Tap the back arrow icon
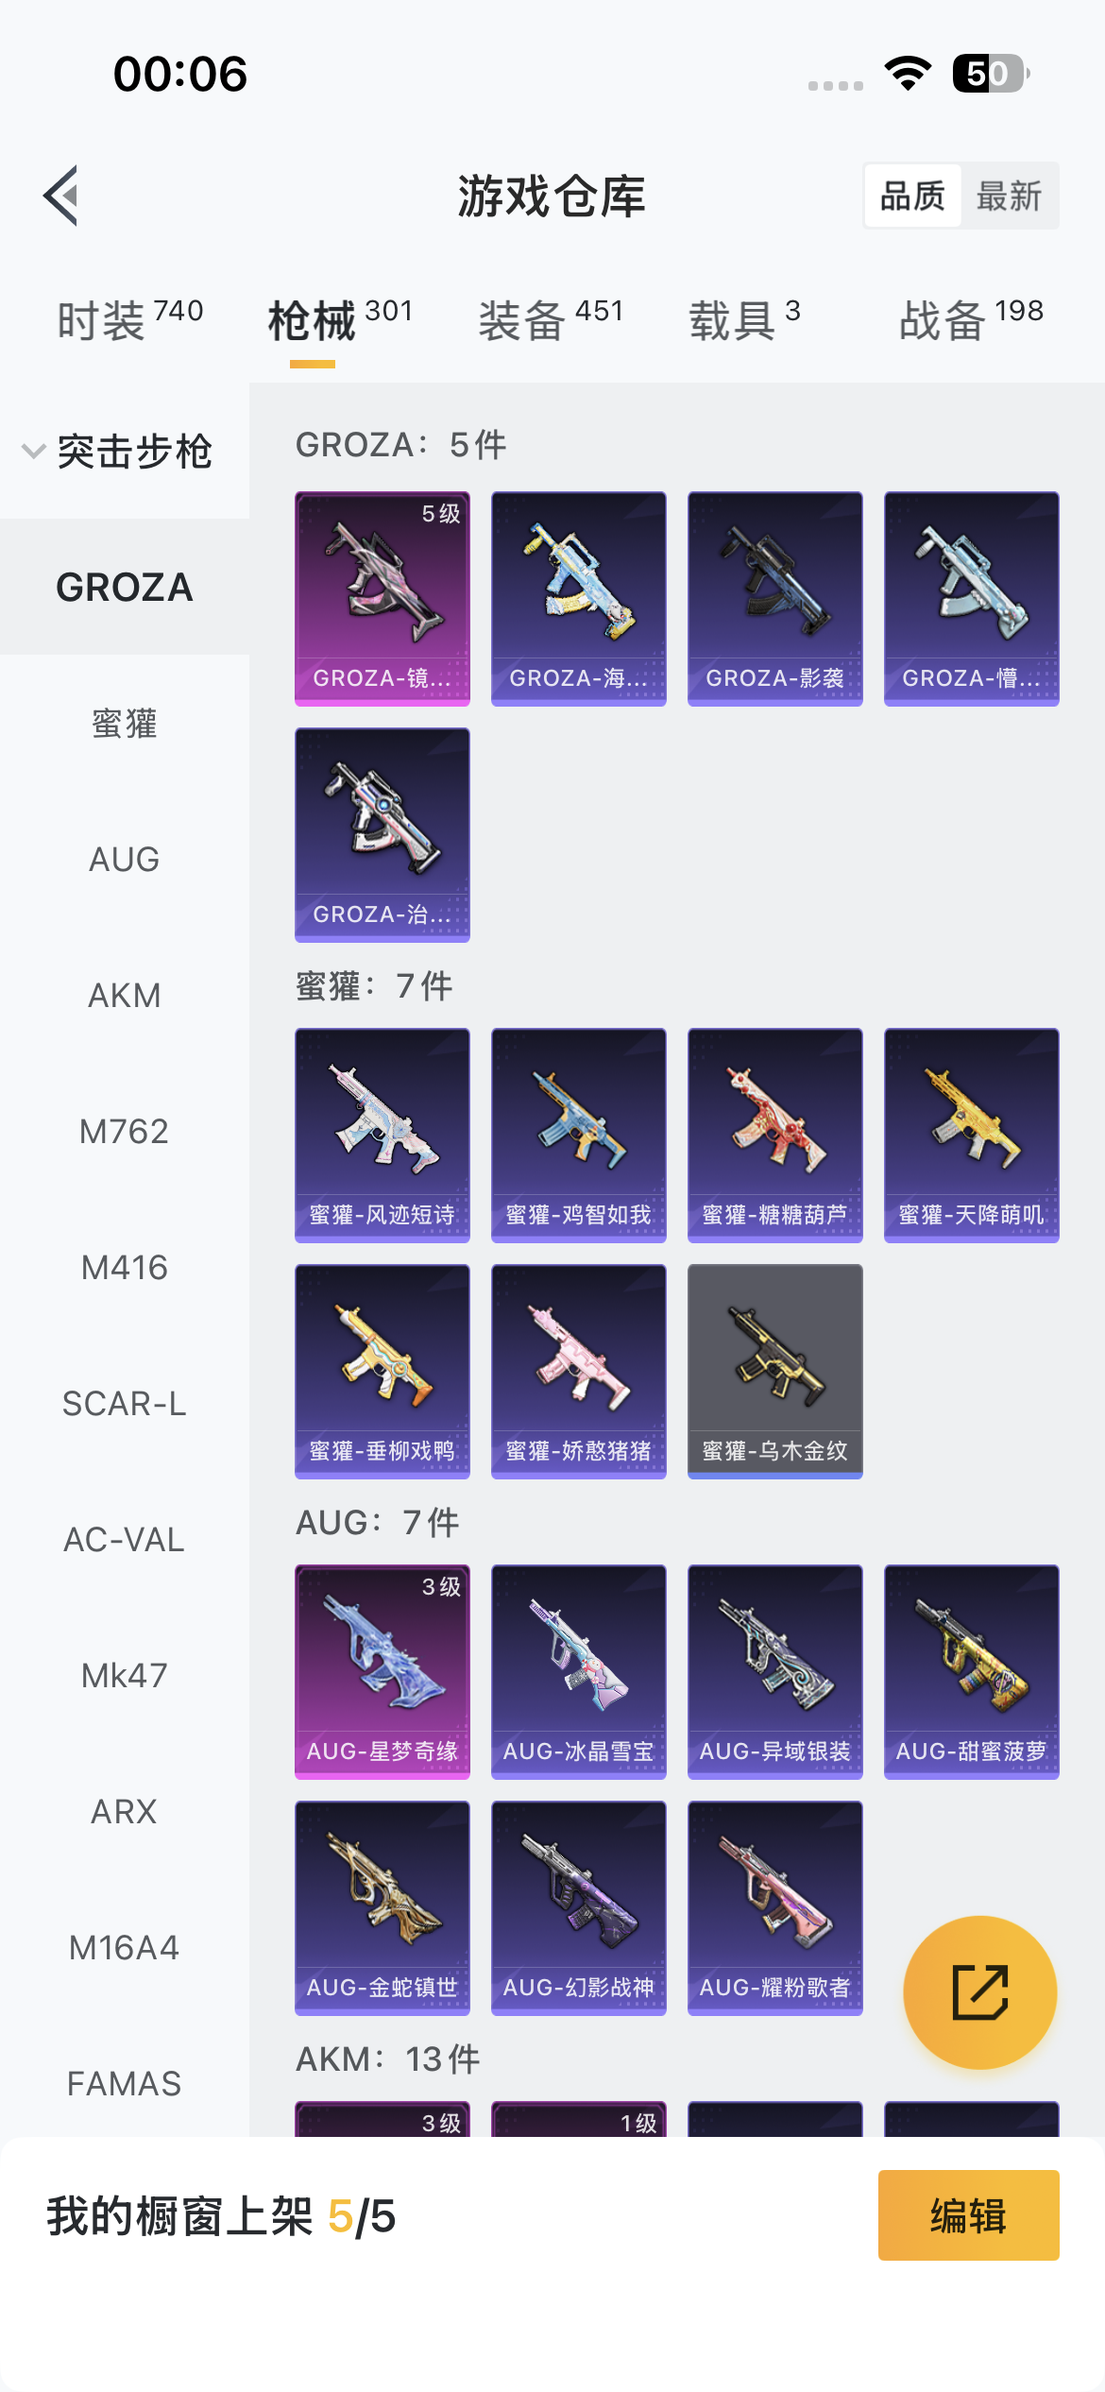The image size is (1105, 2392). pos(61,196)
